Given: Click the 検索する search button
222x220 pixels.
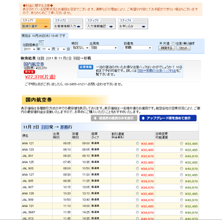Looking at the screenshot, I should point(166,48).
